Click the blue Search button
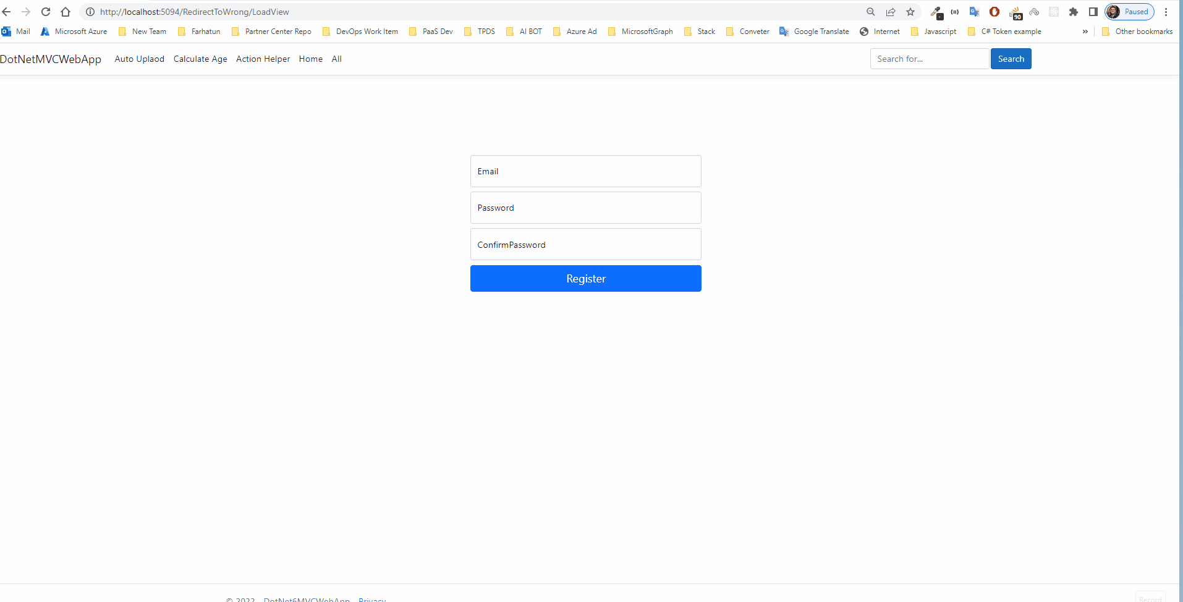Screen dimensions: 1183x602 click(1011, 59)
